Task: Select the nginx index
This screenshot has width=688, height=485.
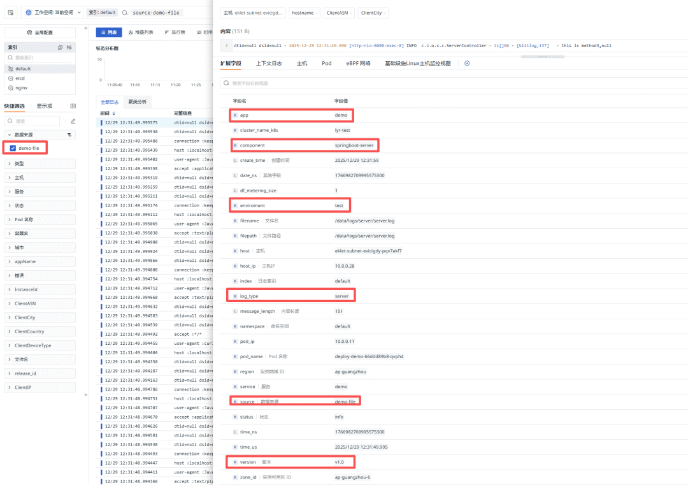Action: (40, 88)
